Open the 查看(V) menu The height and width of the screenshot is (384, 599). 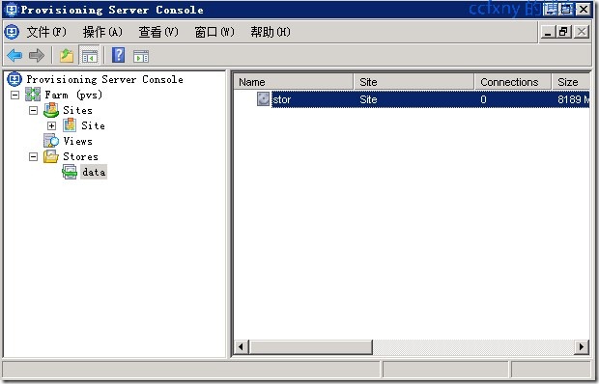pyautogui.click(x=158, y=32)
